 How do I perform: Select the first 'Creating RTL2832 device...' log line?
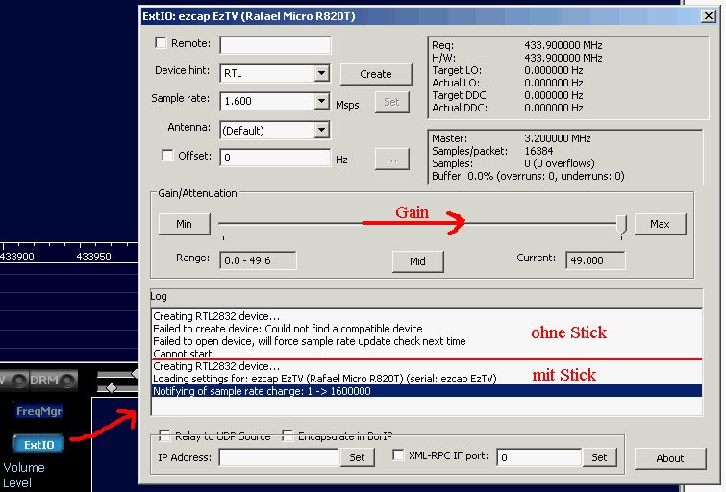pyautogui.click(x=426, y=316)
